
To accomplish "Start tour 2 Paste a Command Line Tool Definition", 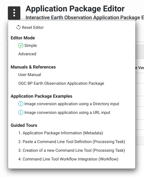I will 72,142.
